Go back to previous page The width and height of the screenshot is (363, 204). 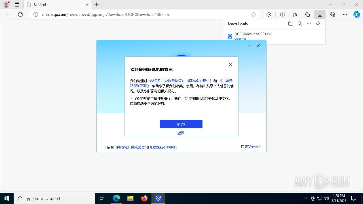point(8,14)
